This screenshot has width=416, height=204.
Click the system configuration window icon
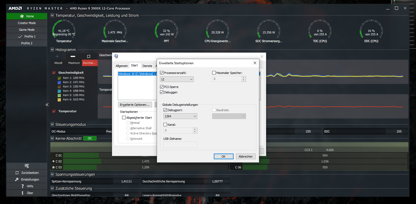pos(116,56)
